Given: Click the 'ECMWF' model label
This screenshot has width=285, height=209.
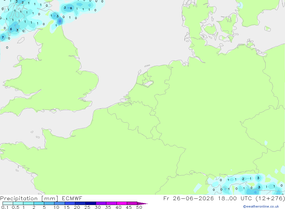Looking at the screenshot, I should pos(72,198).
